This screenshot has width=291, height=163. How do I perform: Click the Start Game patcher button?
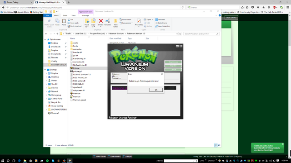173,62
